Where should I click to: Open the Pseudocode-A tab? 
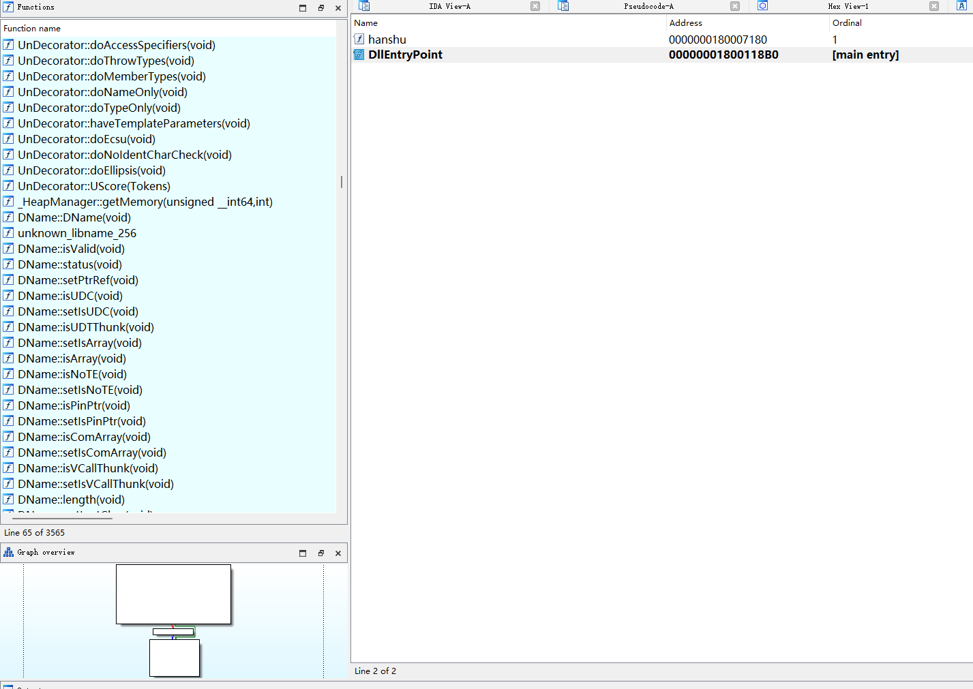[x=648, y=6]
